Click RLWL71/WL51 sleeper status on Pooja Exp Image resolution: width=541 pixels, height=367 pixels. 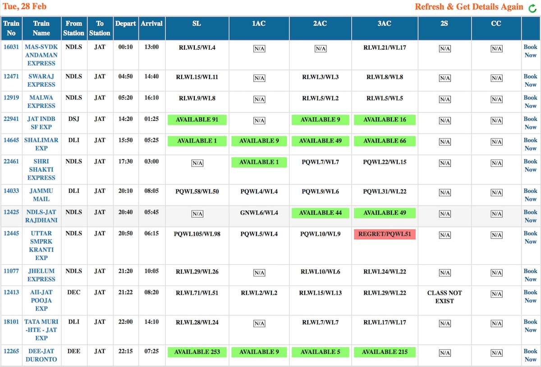click(197, 293)
